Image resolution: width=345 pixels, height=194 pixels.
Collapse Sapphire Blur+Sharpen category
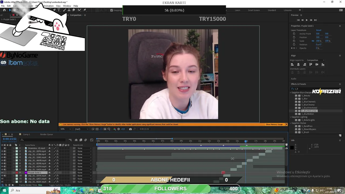pos(291,92)
